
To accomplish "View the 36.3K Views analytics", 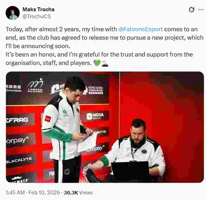I will point(78,193).
